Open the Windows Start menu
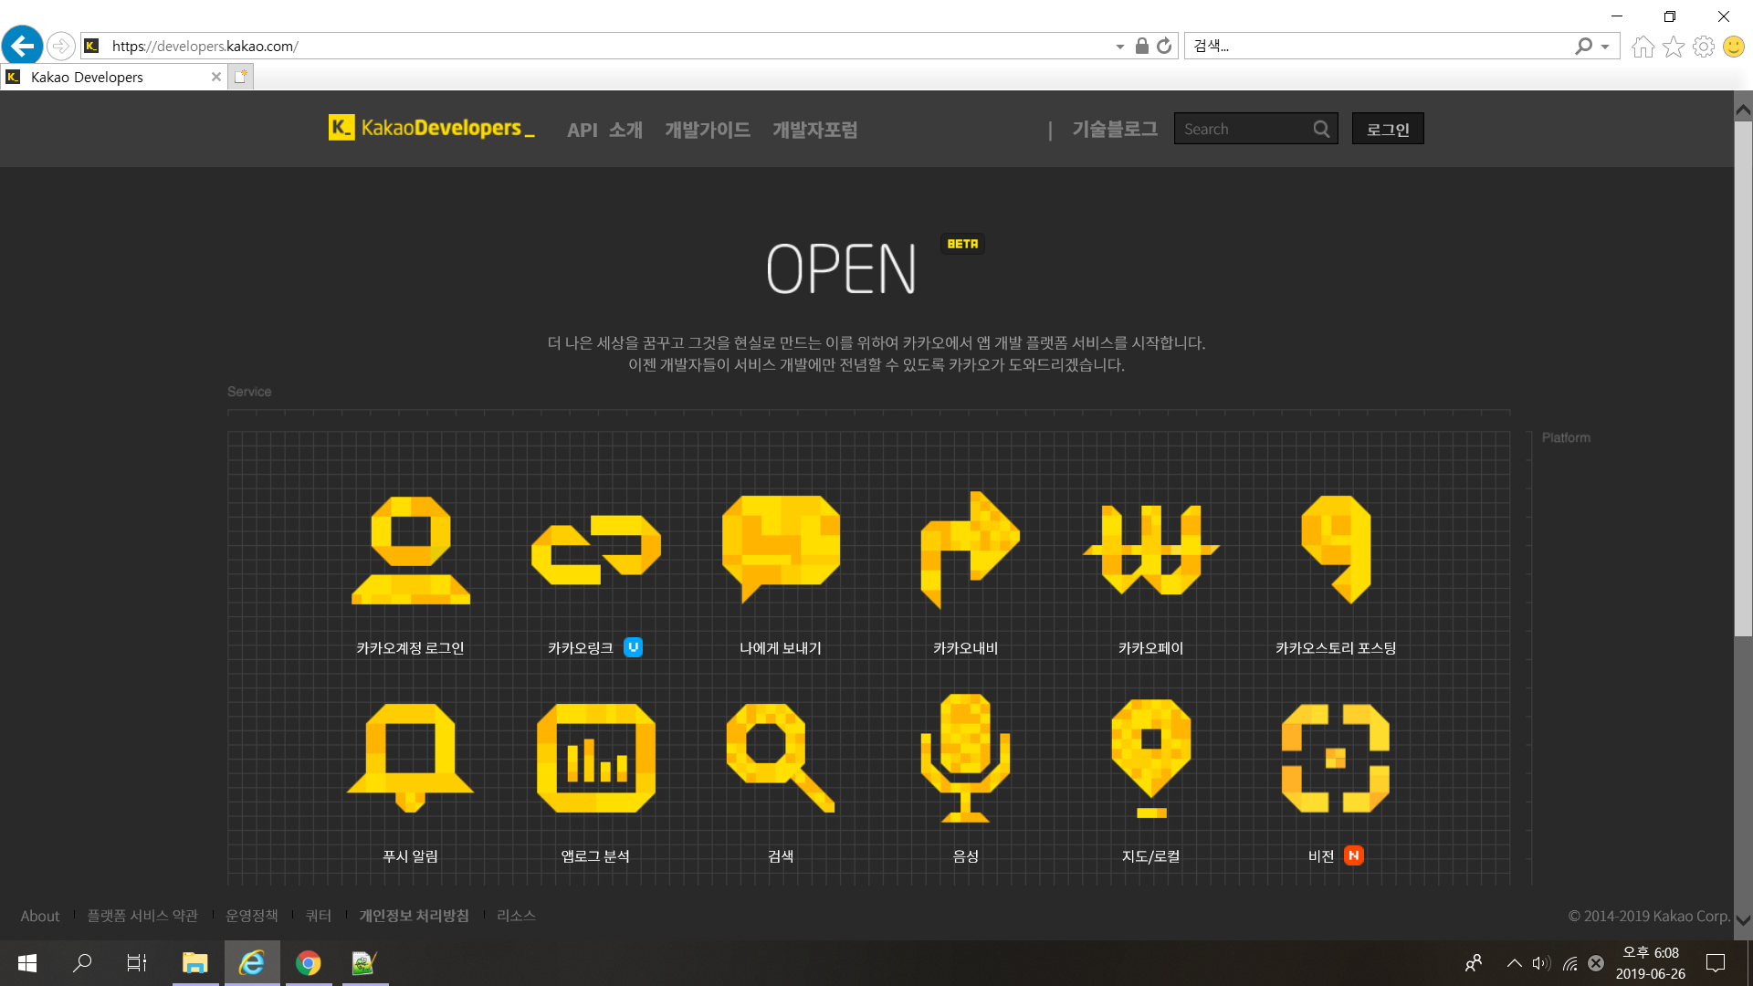This screenshot has width=1753, height=986. click(27, 963)
